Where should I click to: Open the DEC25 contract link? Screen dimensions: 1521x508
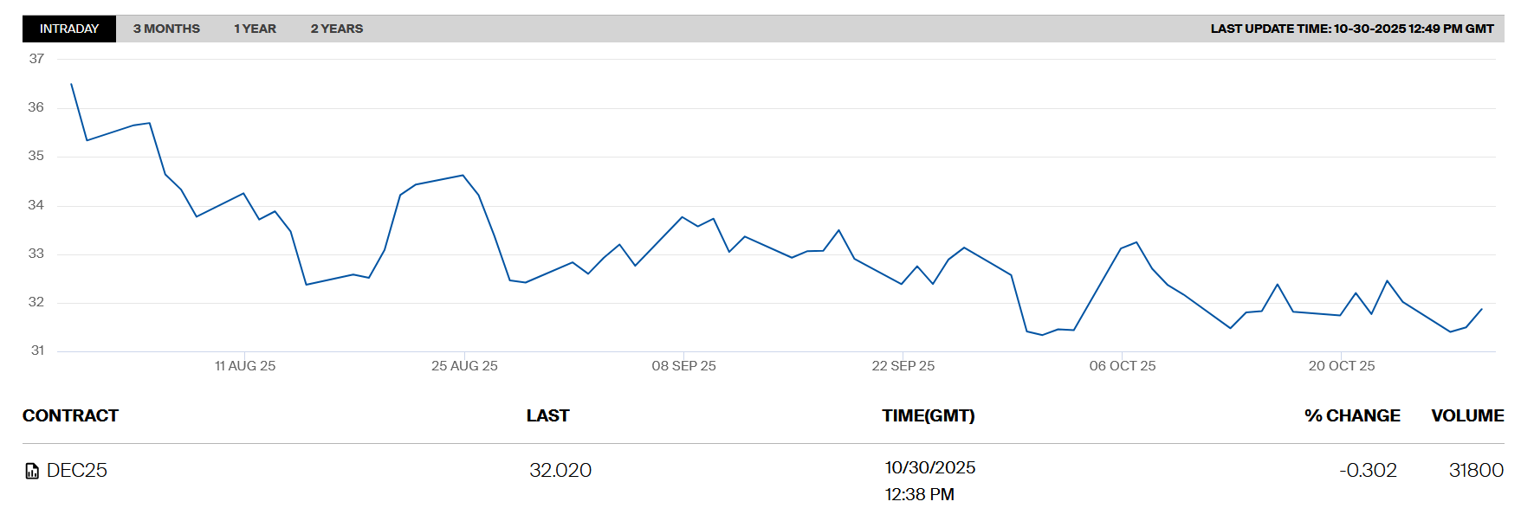pyautogui.click(x=77, y=470)
